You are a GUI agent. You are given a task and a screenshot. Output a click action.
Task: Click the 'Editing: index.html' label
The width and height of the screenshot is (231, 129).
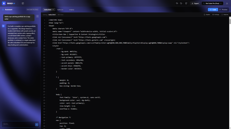pyautogui.click(x=49, y=15)
